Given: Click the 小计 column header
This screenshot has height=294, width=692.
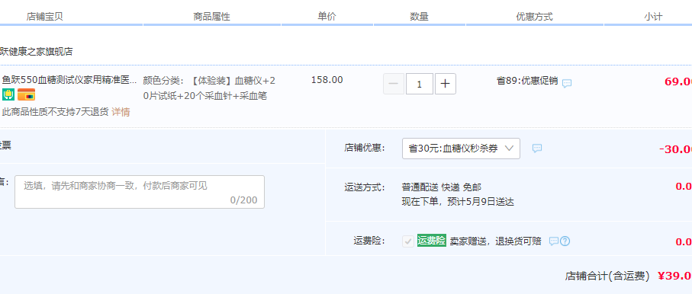Looking at the screenshot, I should point(653,17).
